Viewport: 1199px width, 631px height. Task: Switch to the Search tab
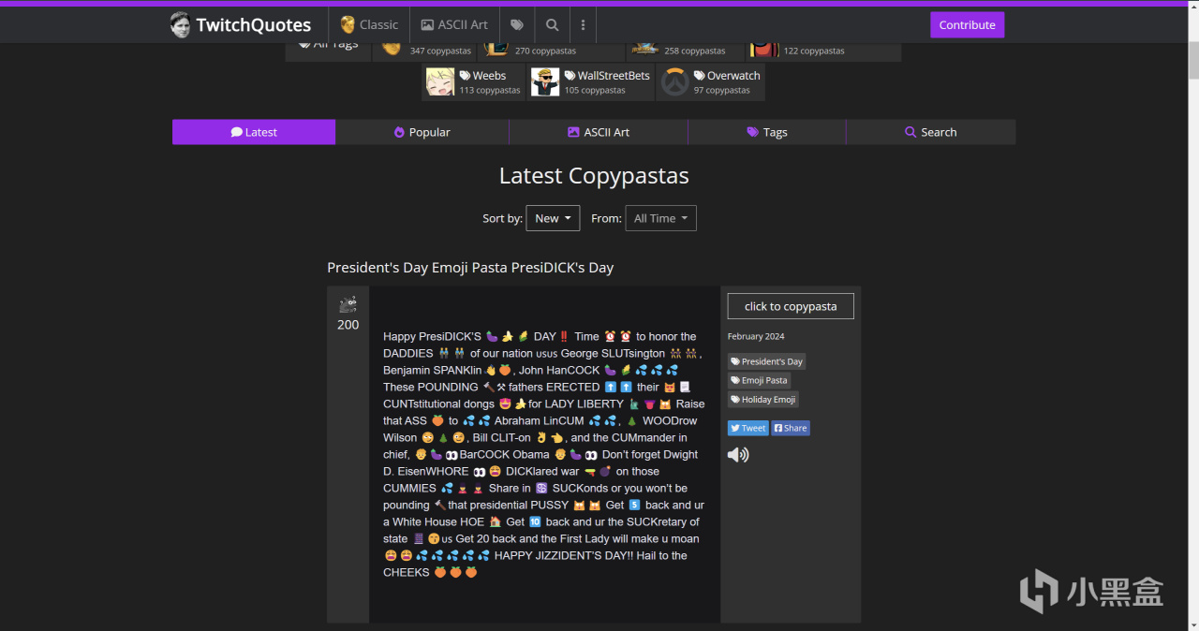[931, 132]
